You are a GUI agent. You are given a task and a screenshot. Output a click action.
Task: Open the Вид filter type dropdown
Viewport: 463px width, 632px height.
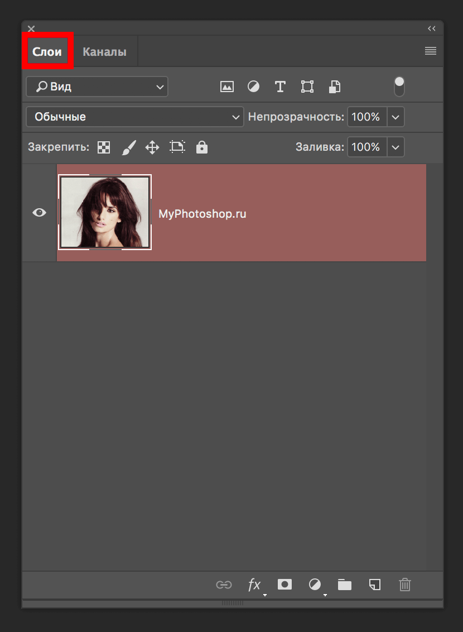point(97,87)
